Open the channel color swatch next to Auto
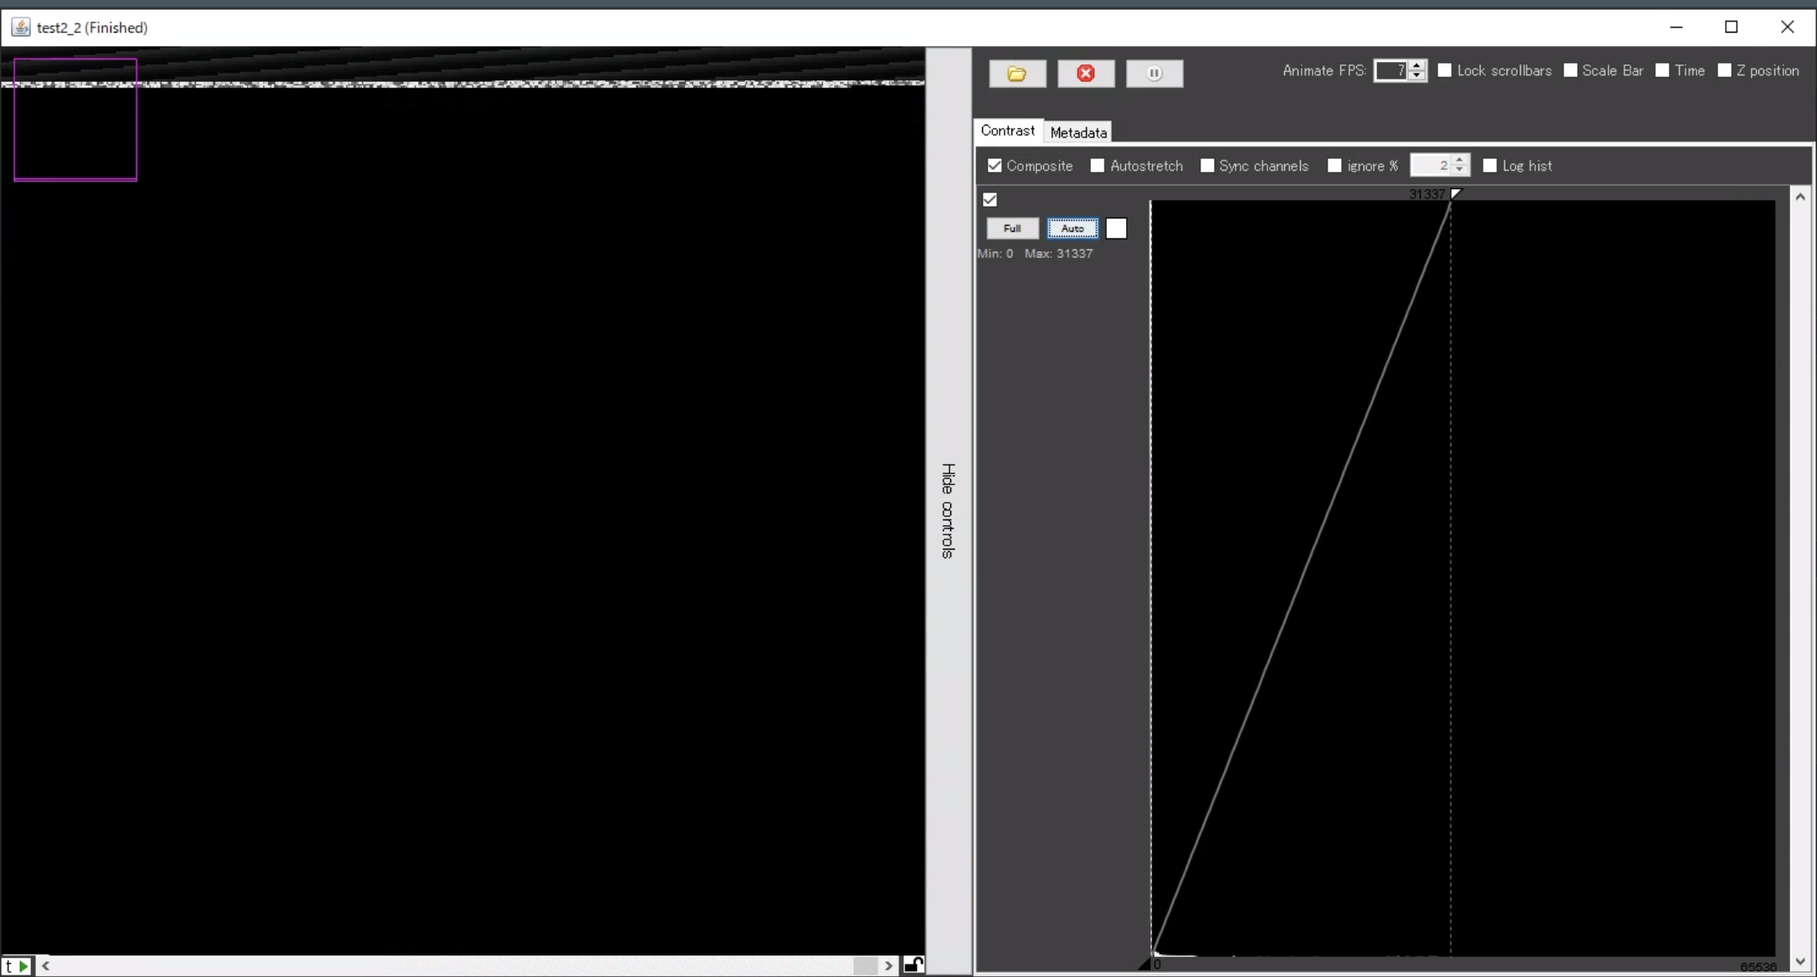Screen dimensions: 1817x977 pos(1117,228)
